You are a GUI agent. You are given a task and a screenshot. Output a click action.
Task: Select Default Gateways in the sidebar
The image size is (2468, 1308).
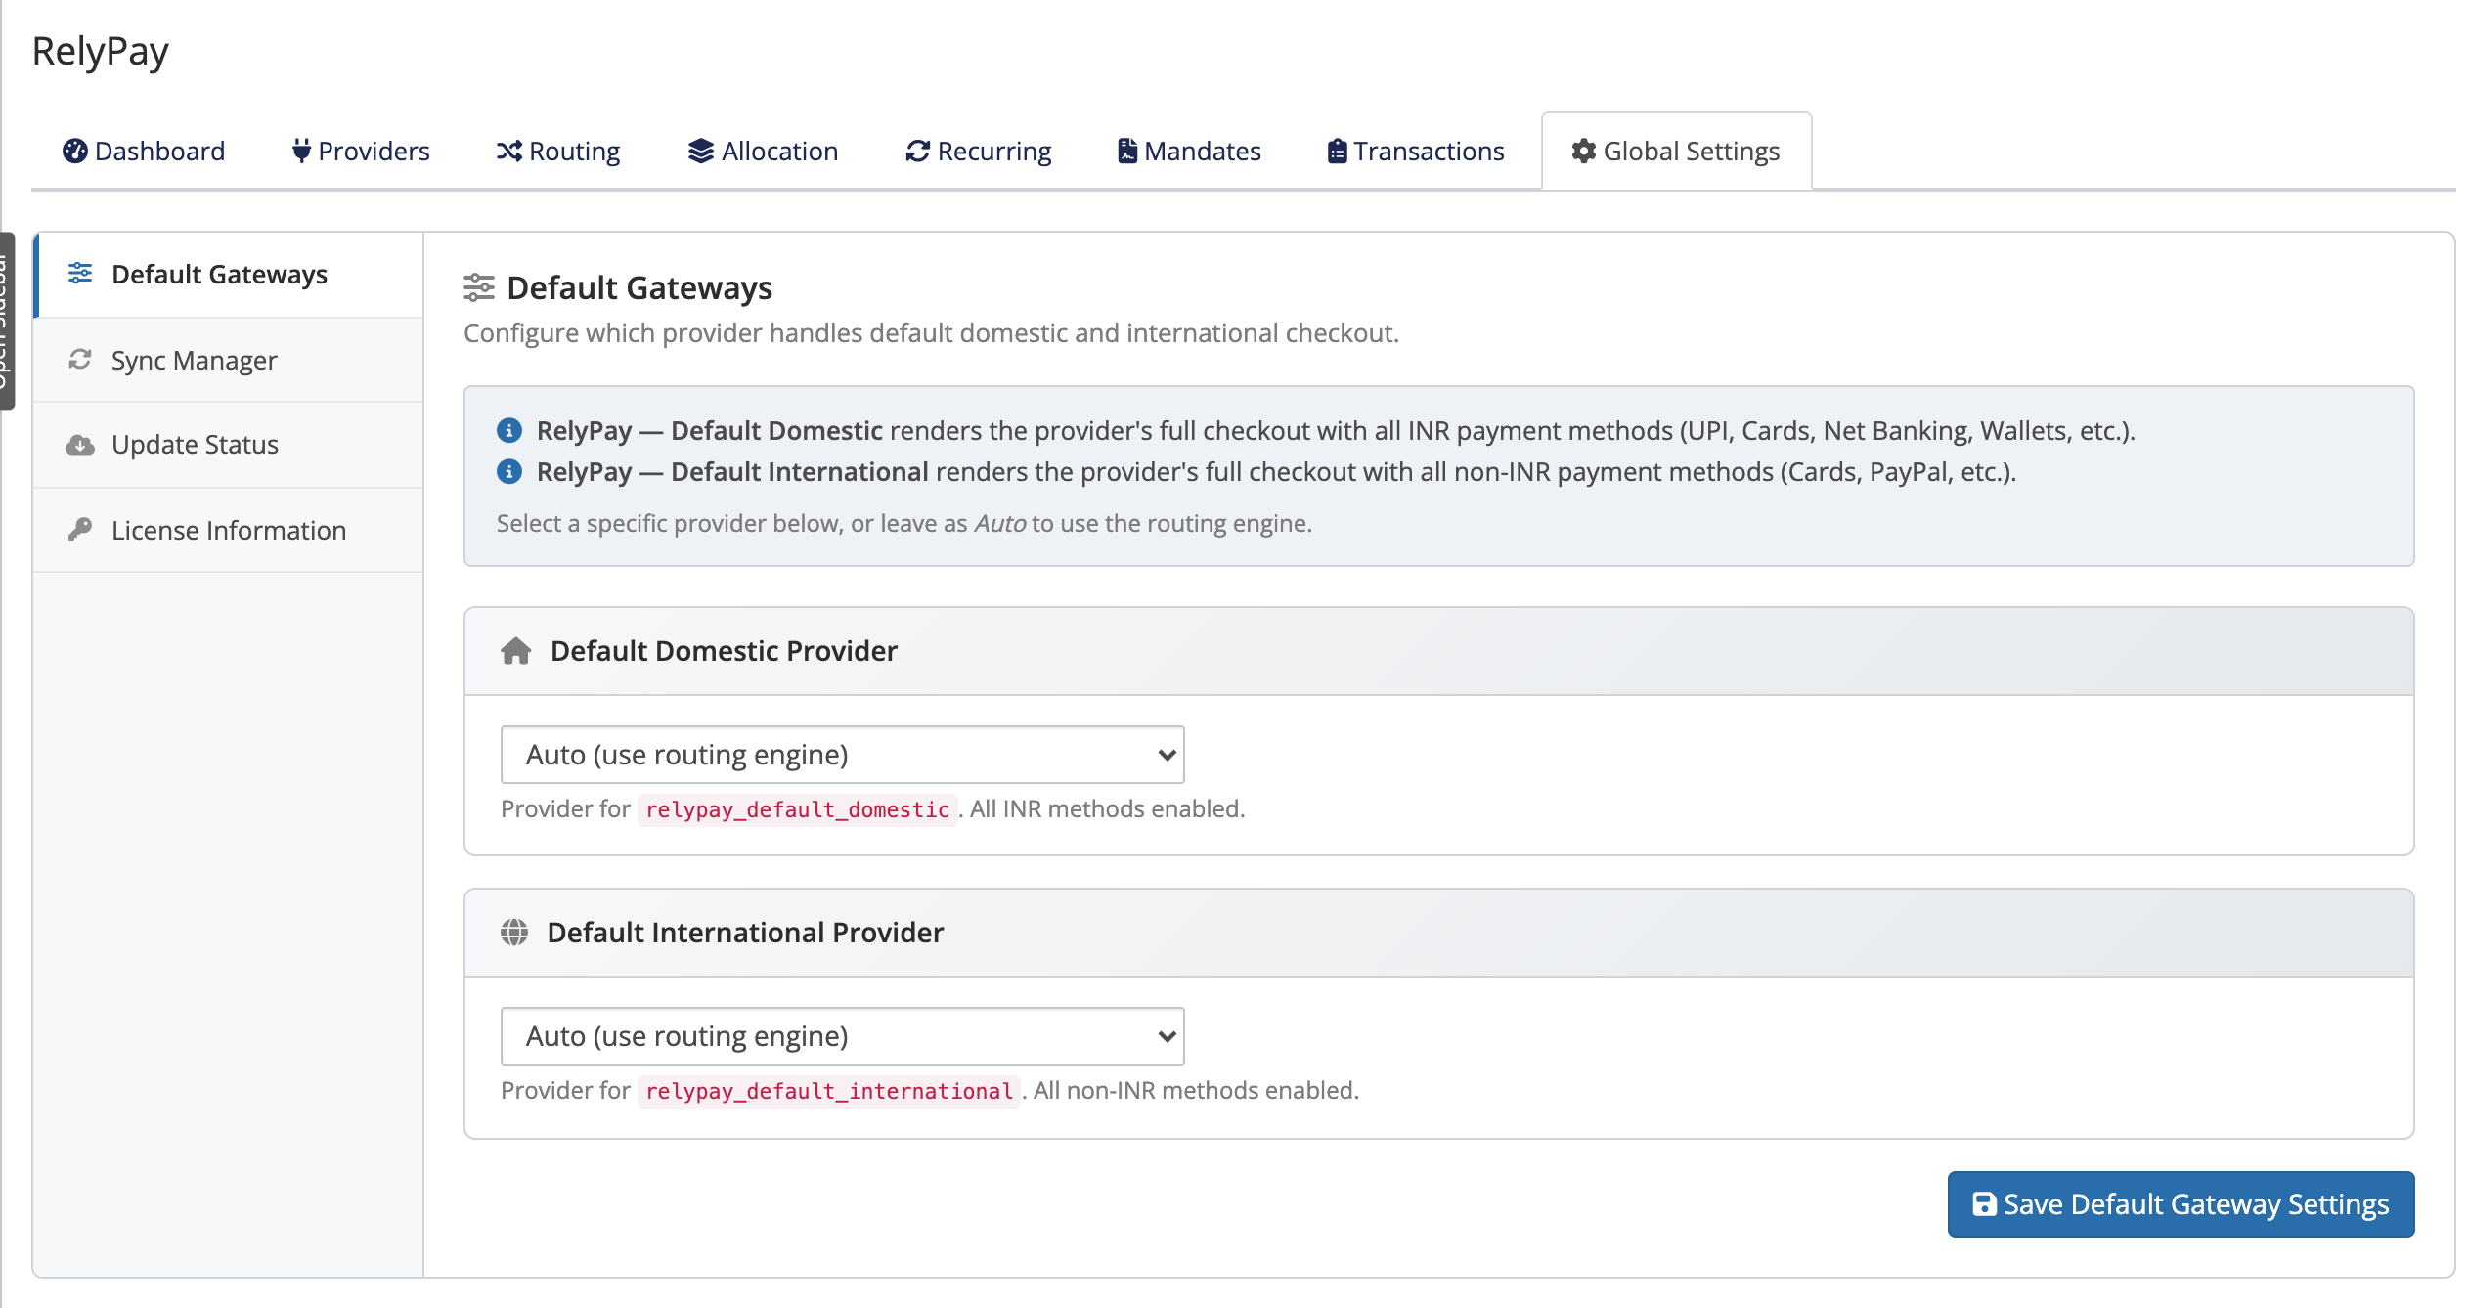229,275
